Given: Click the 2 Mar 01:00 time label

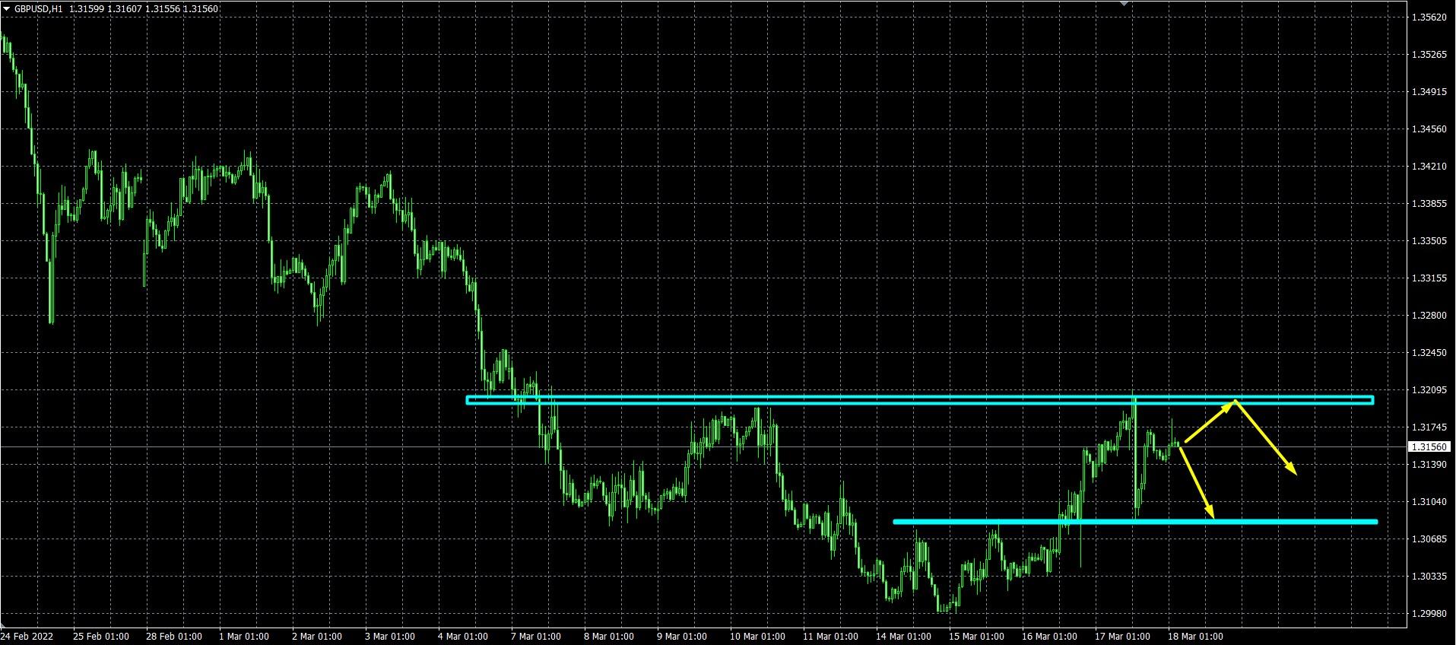Looking at the screenshot, I should tap(316, 637).
